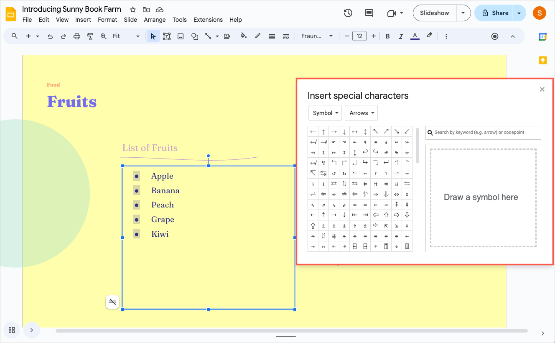
Task: Open the Border color pencil
Action: 258,36
